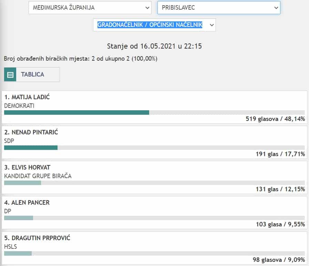Select candidate Matija Ladić name
309x266 pixels.
(27, 97)
